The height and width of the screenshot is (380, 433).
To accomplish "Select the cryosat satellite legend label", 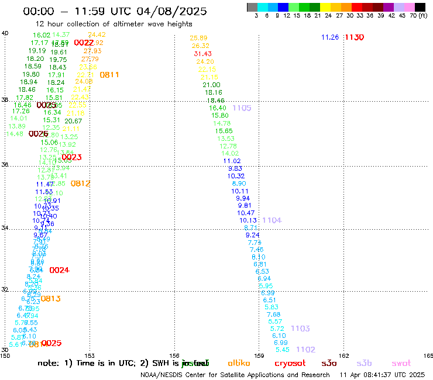I will (x=290, y=364).
